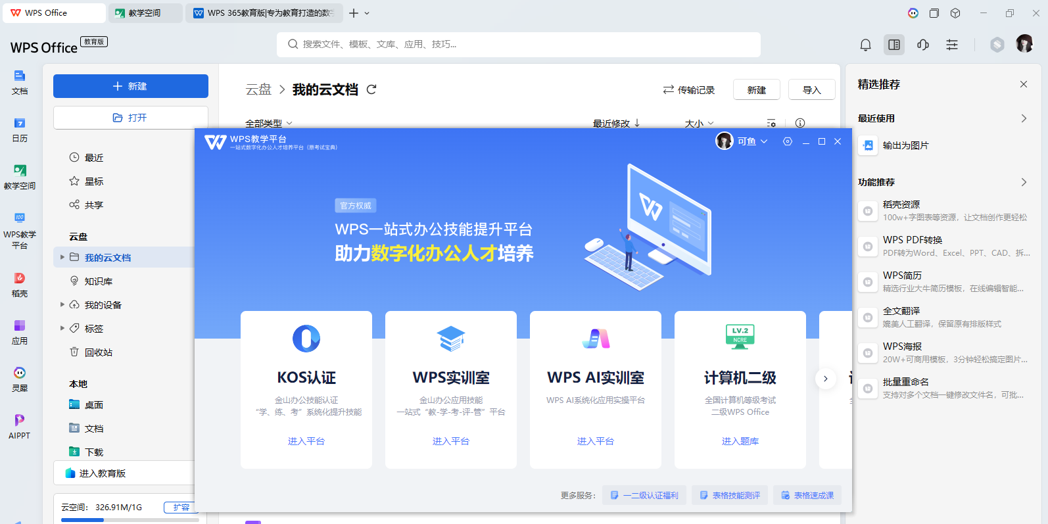
Task: Toggle the side panel layout icon
Action: (894, 45)
